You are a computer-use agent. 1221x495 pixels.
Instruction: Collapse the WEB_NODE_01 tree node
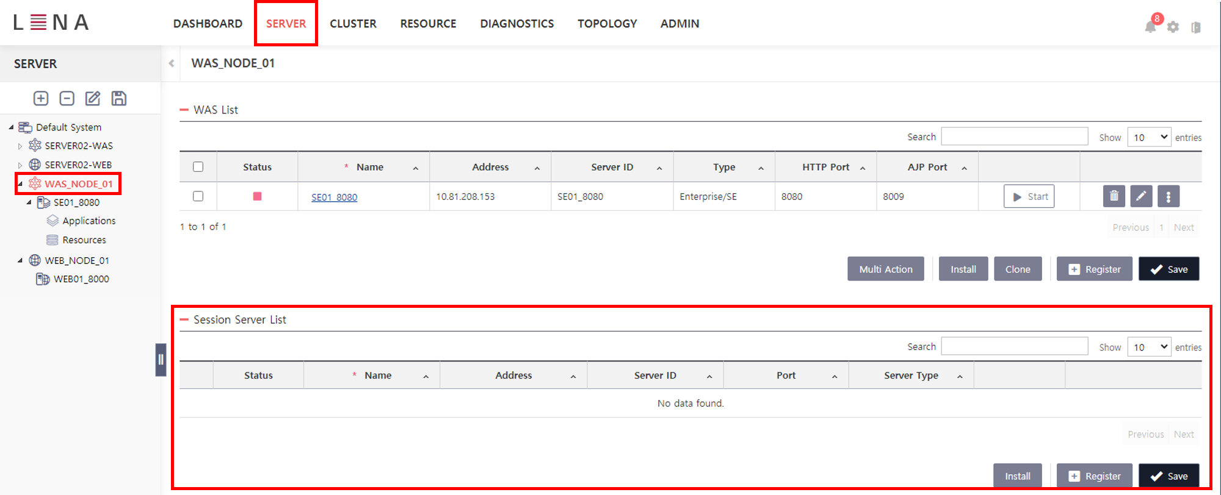click(x=20, y=260)
